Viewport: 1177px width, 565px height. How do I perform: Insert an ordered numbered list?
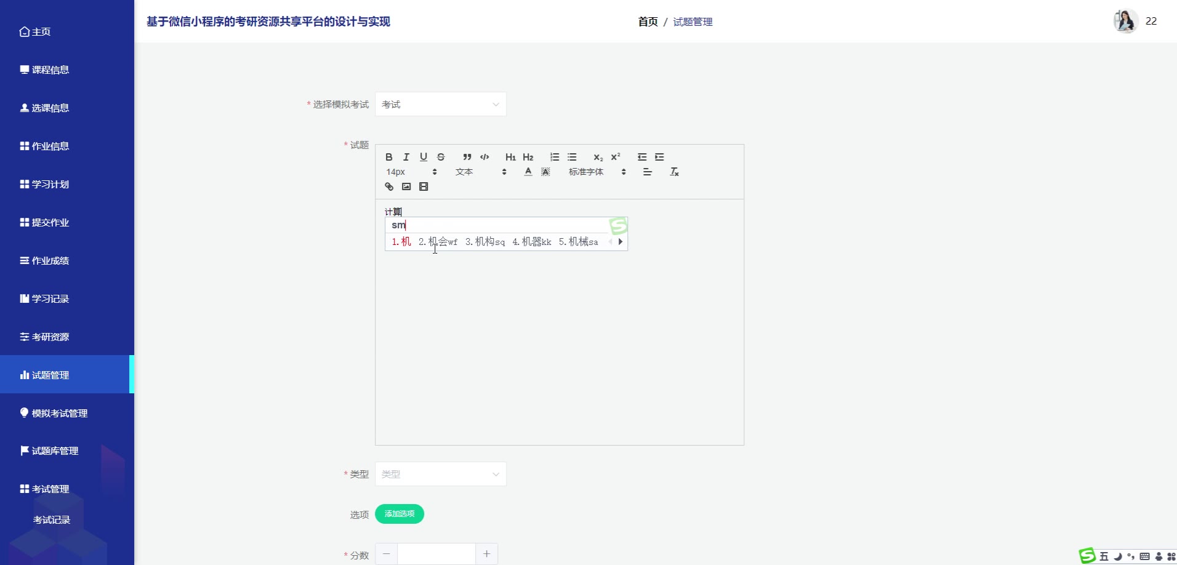(x=555, y=157)
